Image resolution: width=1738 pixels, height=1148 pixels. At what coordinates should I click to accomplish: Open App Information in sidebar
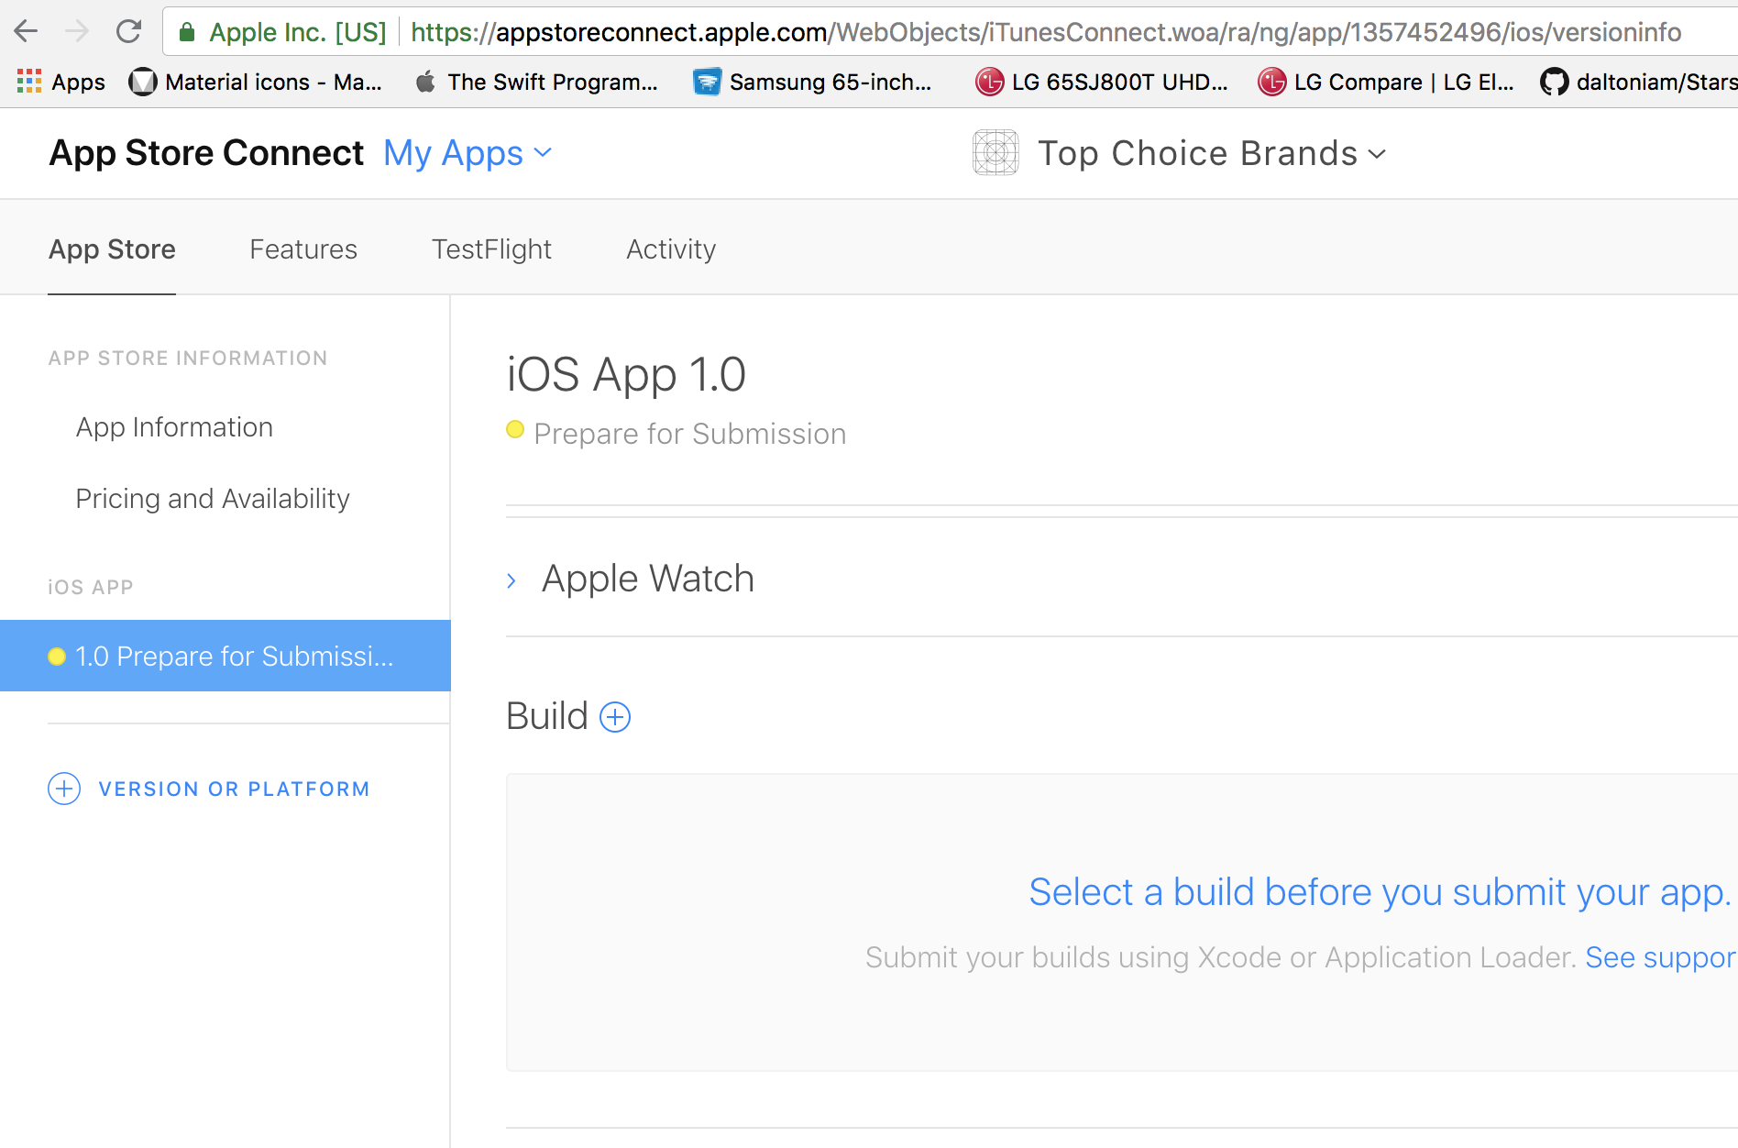pos(174,427)
